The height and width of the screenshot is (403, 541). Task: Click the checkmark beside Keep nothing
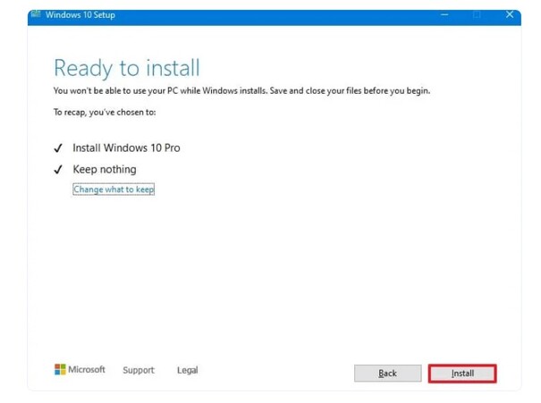(x=58, y=170)
